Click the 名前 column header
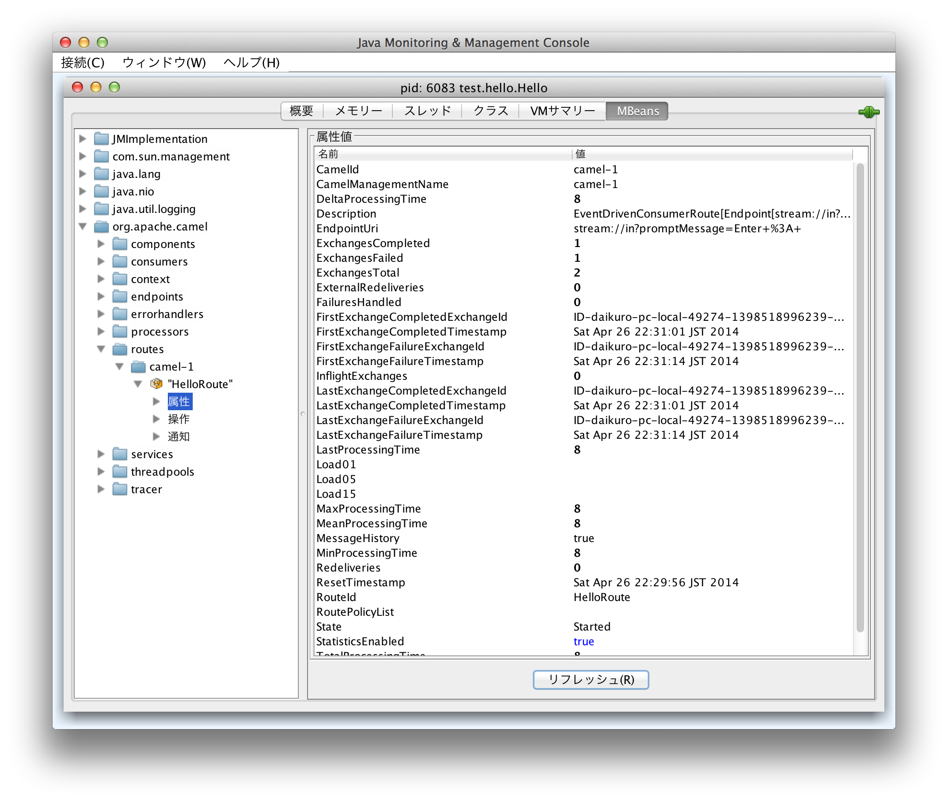Image resolution: width=948 pixels, height=802 pixels. 443,154
